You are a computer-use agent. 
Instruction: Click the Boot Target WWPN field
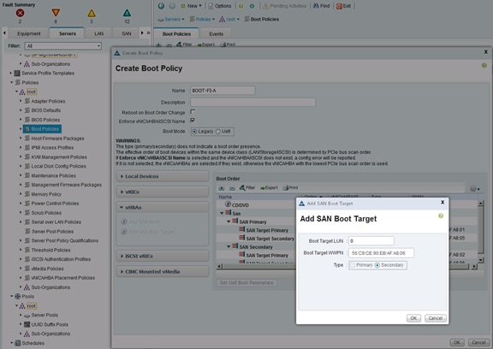click(381, 253)
